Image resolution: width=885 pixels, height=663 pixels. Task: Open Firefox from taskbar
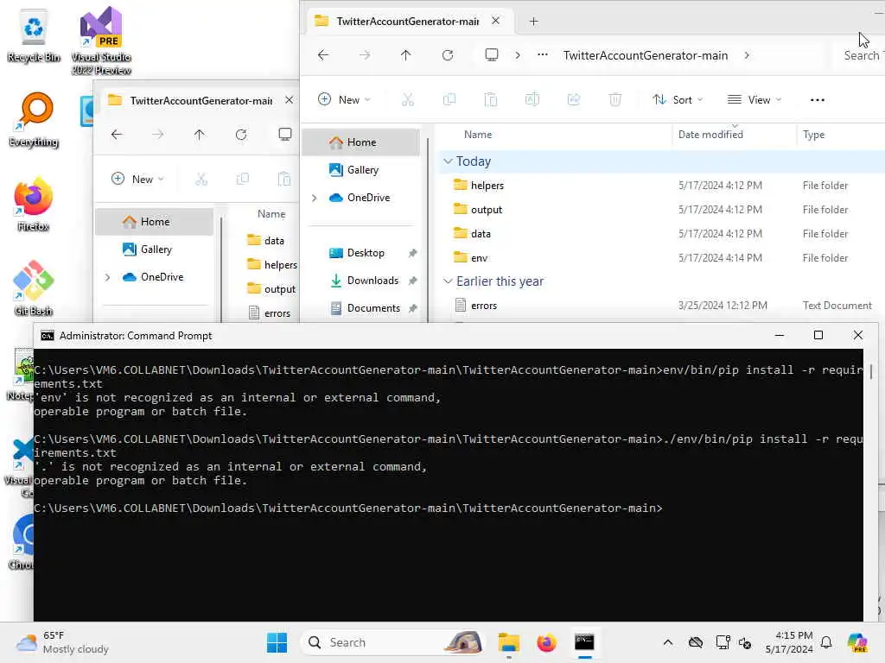pyautogui.click(x=546, y=642)
